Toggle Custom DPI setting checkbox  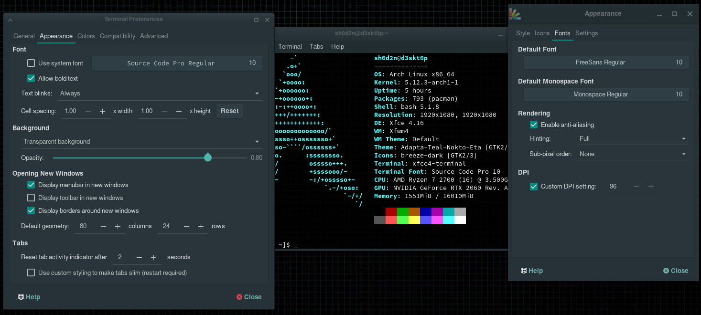pyautogui.click(x=534, y=187)
